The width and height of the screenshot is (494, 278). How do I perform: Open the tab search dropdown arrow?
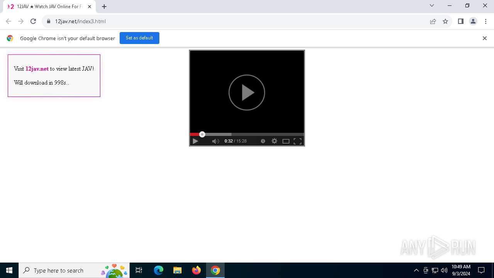pyautogui.click(x=432, y=5)
